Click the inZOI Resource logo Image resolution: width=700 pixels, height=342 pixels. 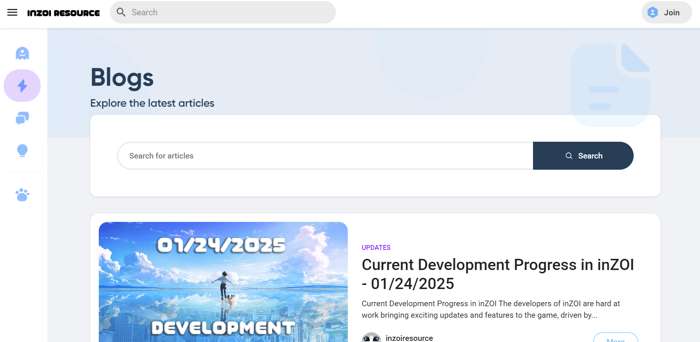(63, 13)
